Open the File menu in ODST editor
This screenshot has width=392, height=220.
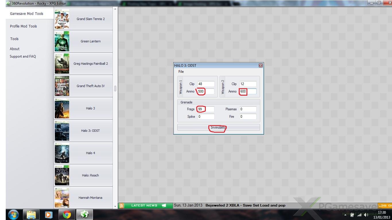(x=181, y=72)
